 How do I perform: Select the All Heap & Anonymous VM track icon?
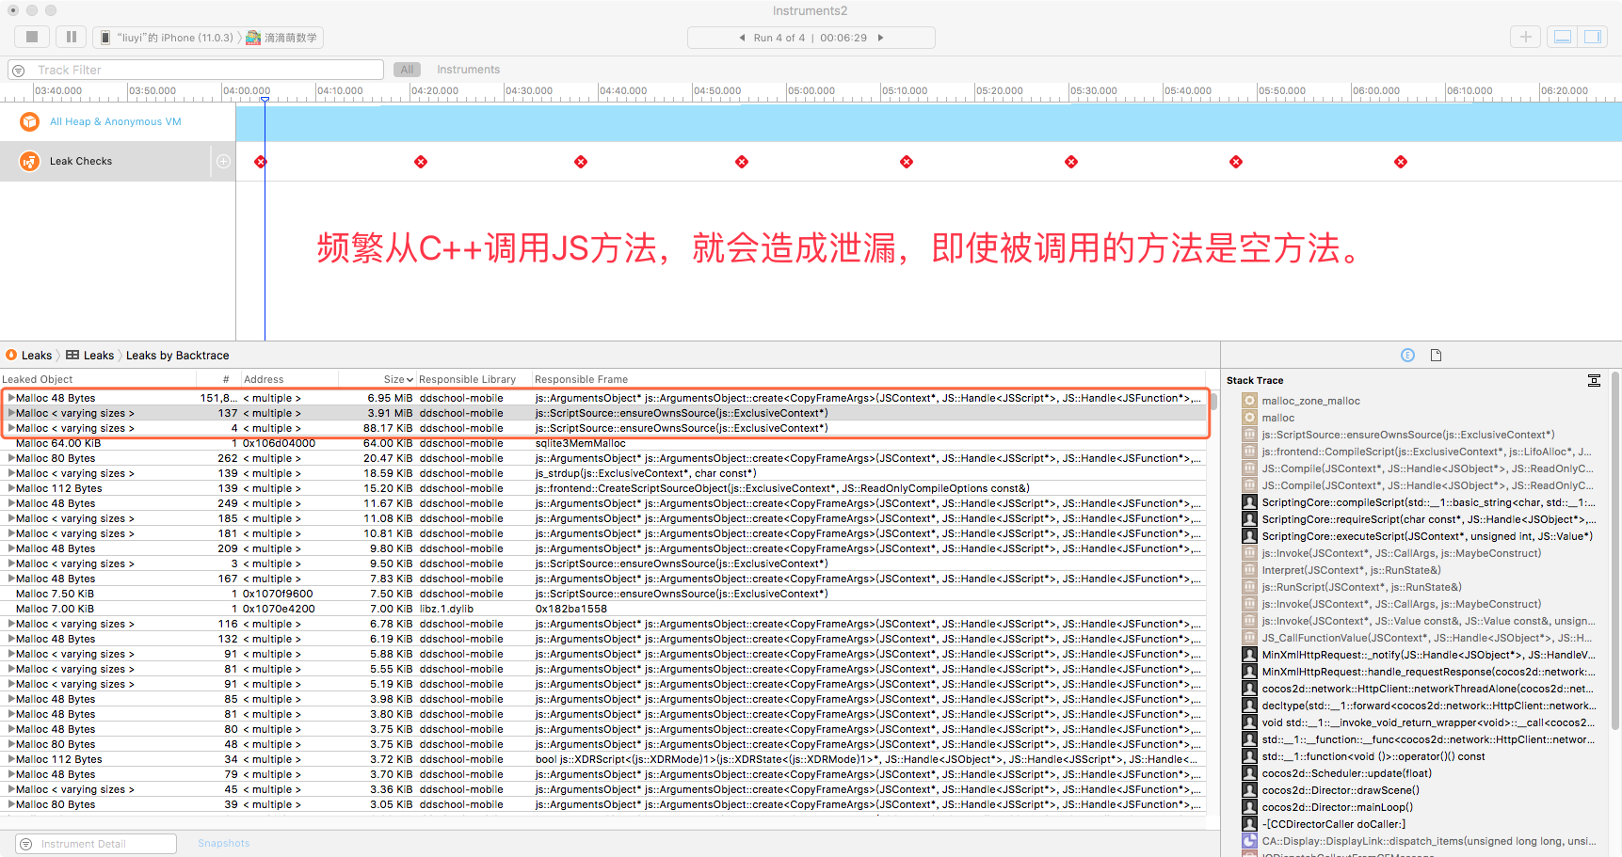click(29, 121)
